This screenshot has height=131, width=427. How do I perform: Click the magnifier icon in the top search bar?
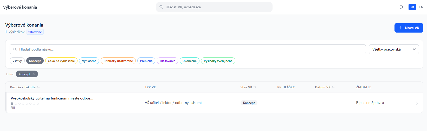tap(161, 7)
